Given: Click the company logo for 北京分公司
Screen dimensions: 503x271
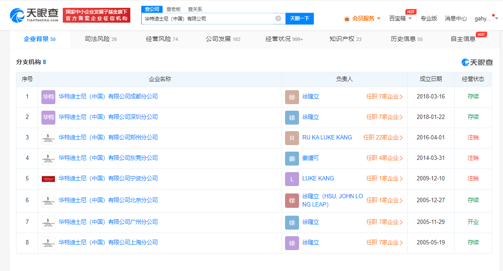Looking at the screenshot, I should (48, 201).
